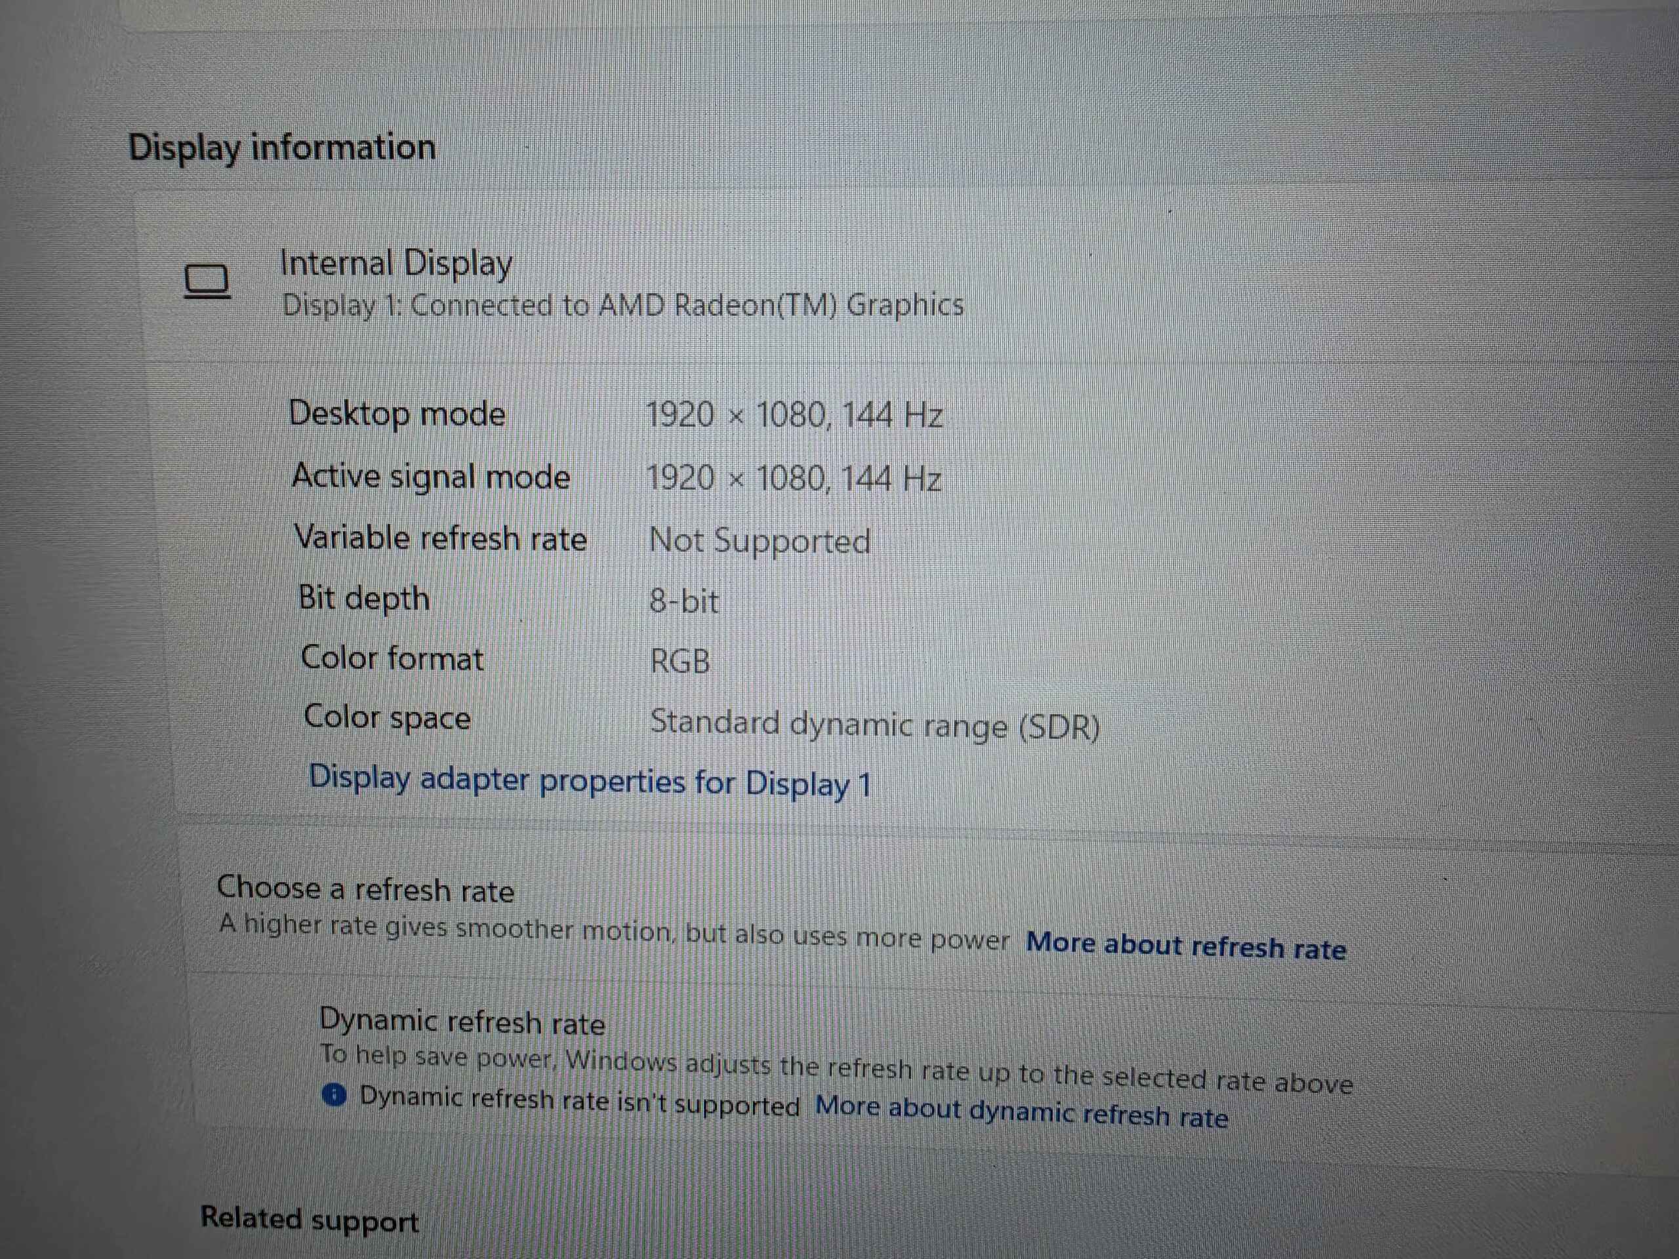The image size is (1679, 1259).
Task: Click the Related support heading
Action: pos(310,1220)
